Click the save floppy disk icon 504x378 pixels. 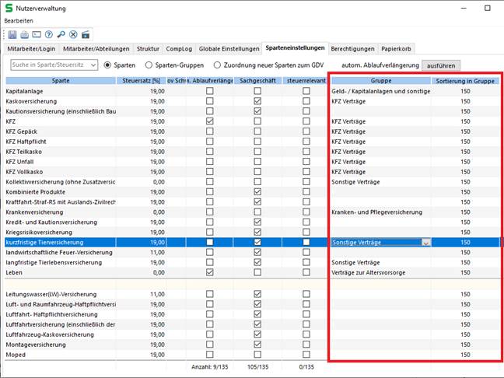coord(12,34)
